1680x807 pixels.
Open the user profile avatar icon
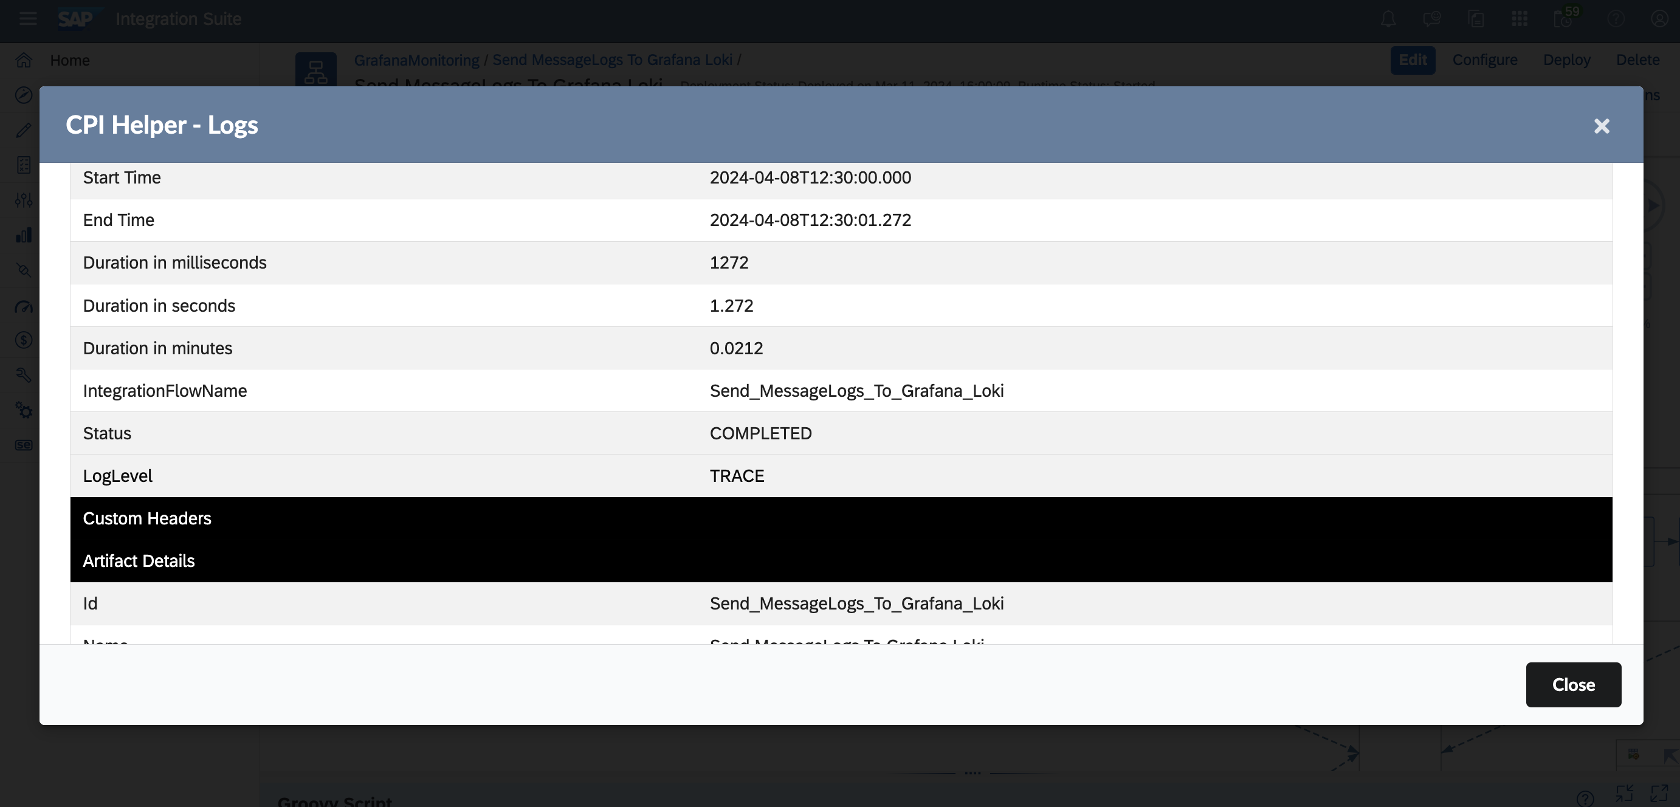click(x=1659, y=19)
